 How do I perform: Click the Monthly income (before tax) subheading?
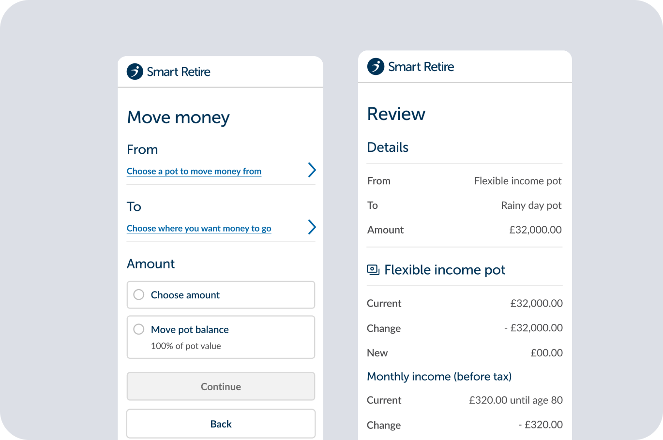click(439, 376)
